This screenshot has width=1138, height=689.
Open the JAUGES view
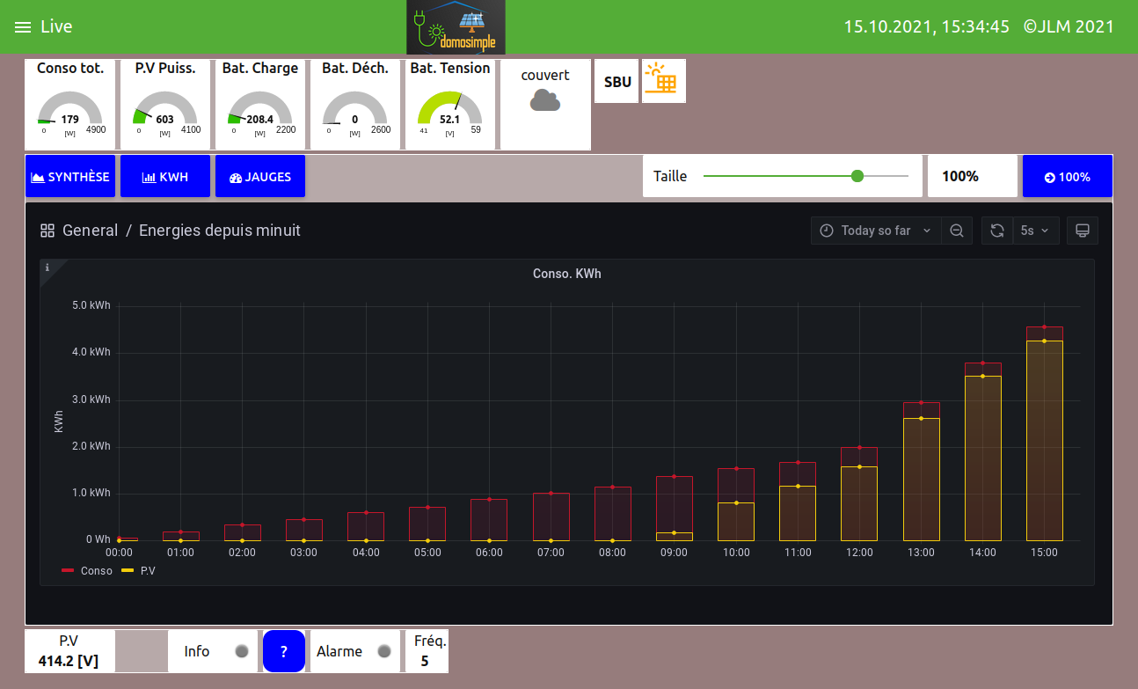(x=259, y=177)
